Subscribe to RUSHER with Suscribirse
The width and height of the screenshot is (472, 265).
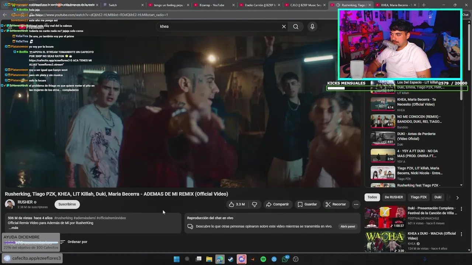[67, 204]
